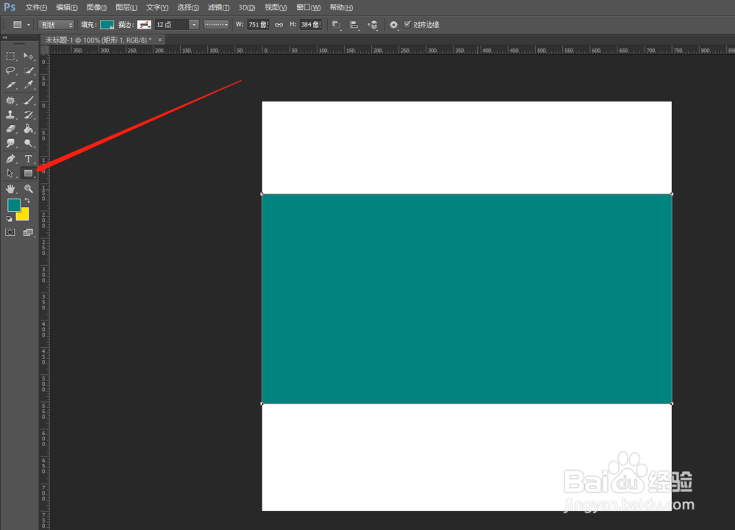Viewport: 735px width, 530px height.
Task: Open path alignment options
Action: click(354, 25)
